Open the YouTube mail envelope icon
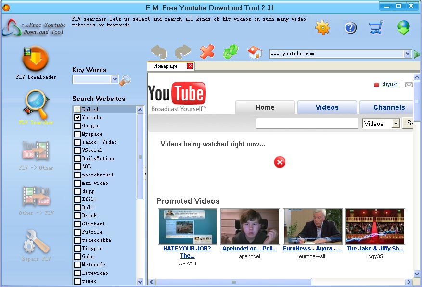Screen dimensions: 422x287 (x=409, y=85)
